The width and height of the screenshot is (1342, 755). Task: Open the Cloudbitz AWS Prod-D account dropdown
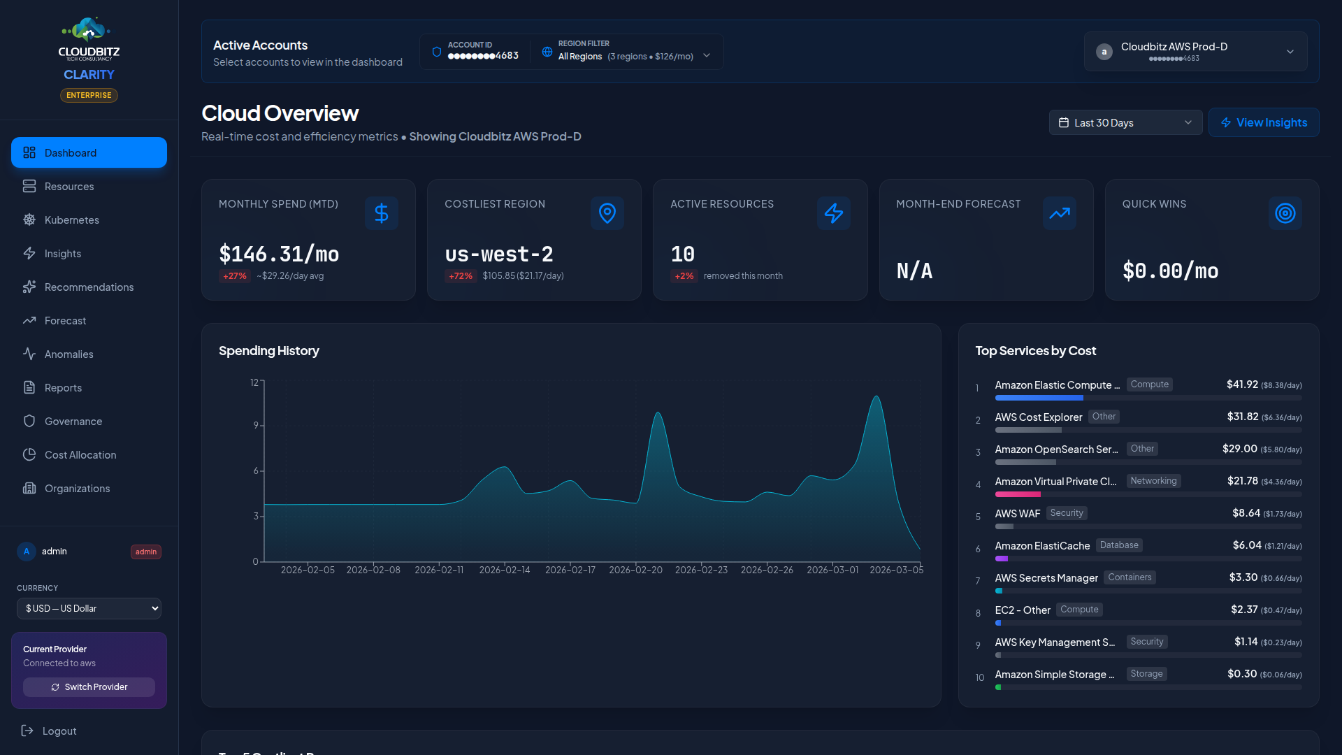[x=1195, y=51]
